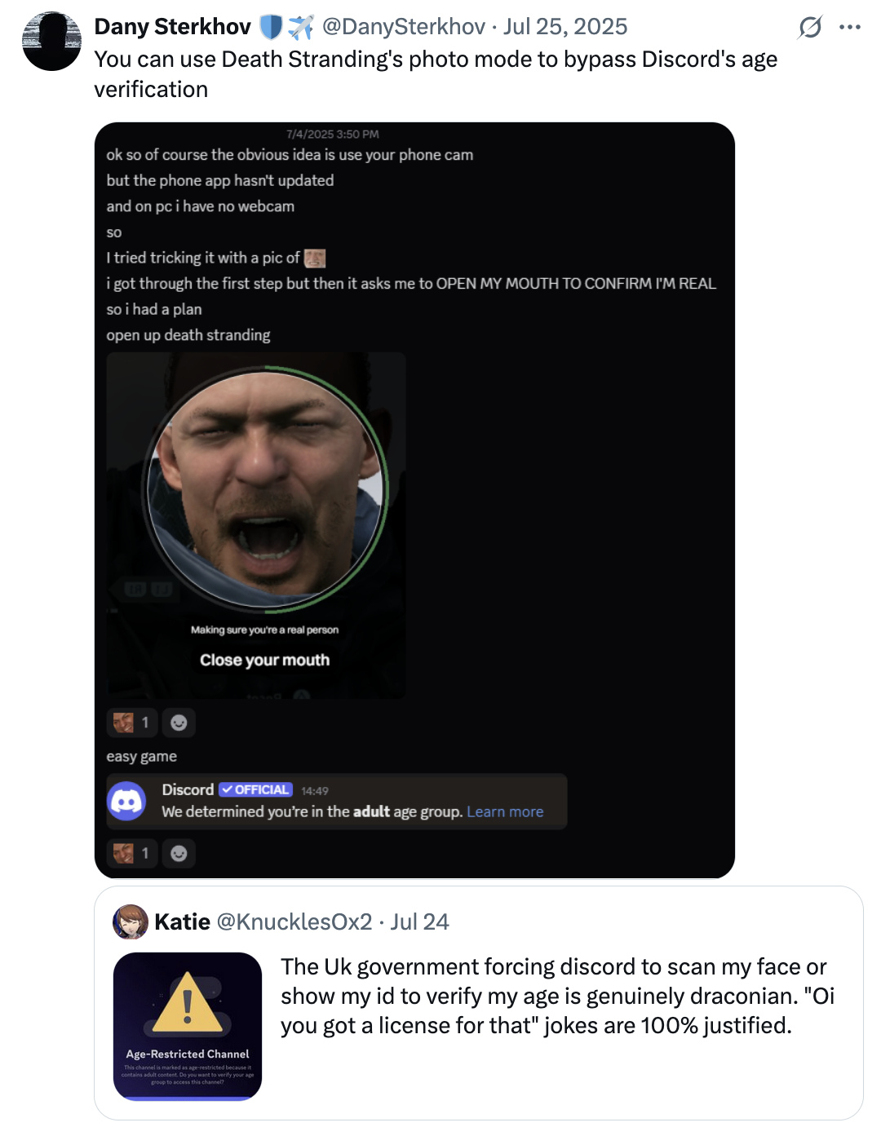This screenshot has height=1127, width=881.
Task: Click the OFFICIAL verified badge
Action: click(x=255, y=789)
